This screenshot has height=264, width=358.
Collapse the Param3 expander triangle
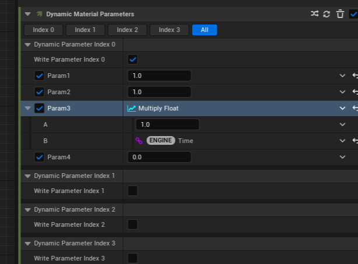coord(27,108)
